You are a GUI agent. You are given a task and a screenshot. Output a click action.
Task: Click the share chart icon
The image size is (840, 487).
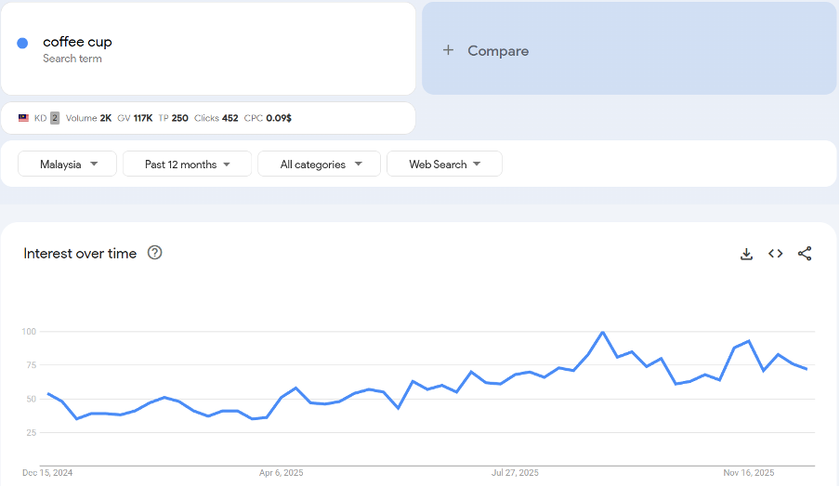click(805, 254)
